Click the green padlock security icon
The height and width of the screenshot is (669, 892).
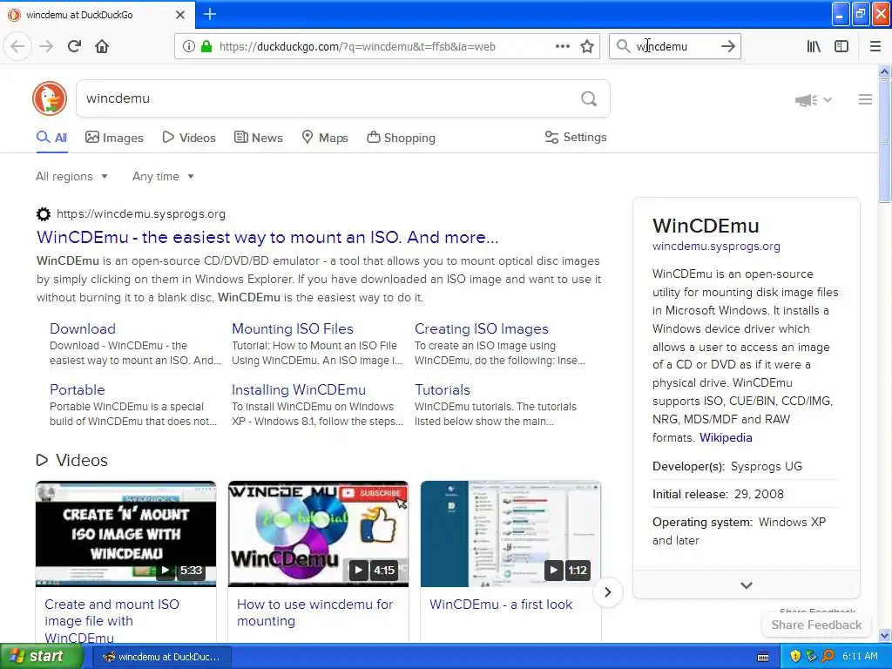coord(206,46)
